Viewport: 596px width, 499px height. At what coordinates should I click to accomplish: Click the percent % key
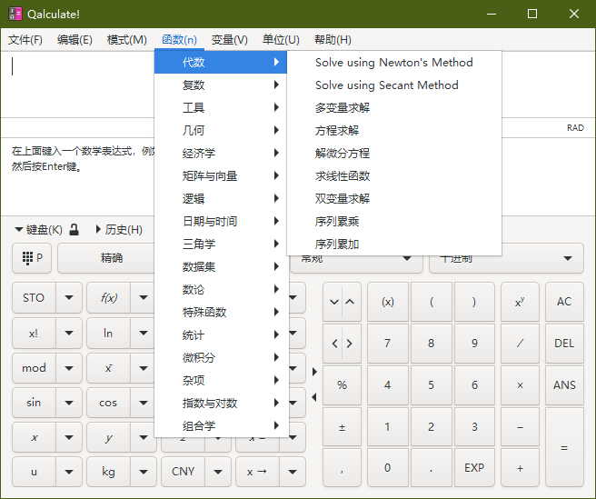click(x=342, y=385)
